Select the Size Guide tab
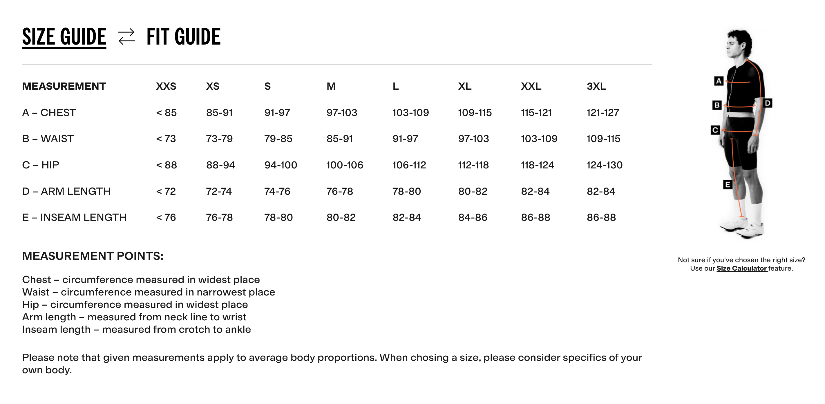The image size is (825, 404). click(x=64, y=37)
